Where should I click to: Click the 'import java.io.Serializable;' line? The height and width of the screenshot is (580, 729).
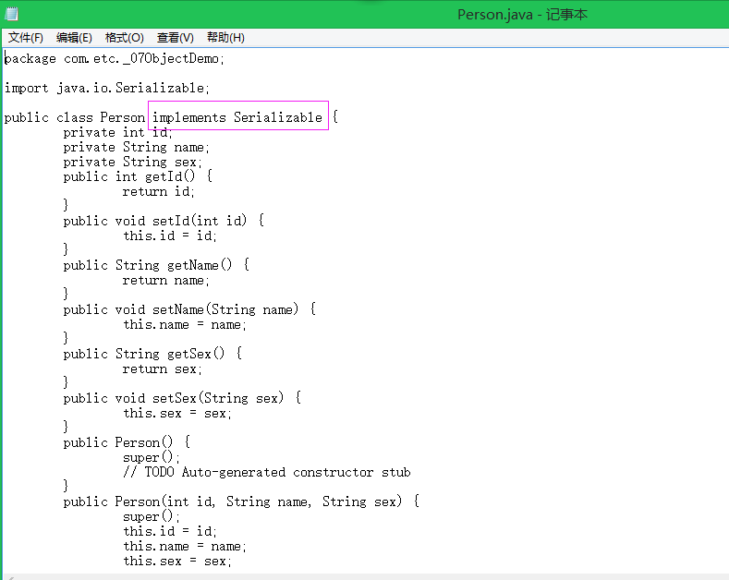click(107, 88)
